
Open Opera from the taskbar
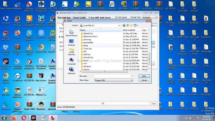click(24, 118)
